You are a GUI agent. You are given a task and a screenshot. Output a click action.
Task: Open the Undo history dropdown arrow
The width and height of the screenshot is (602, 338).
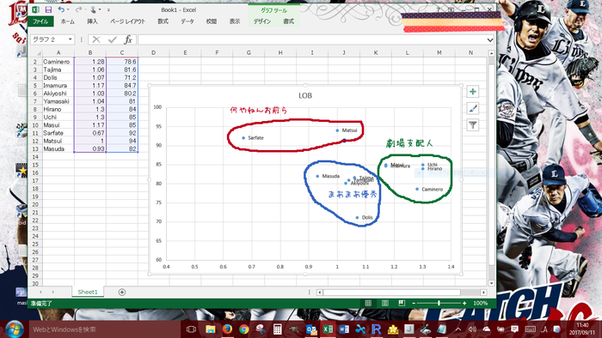(x=68, y=9)
